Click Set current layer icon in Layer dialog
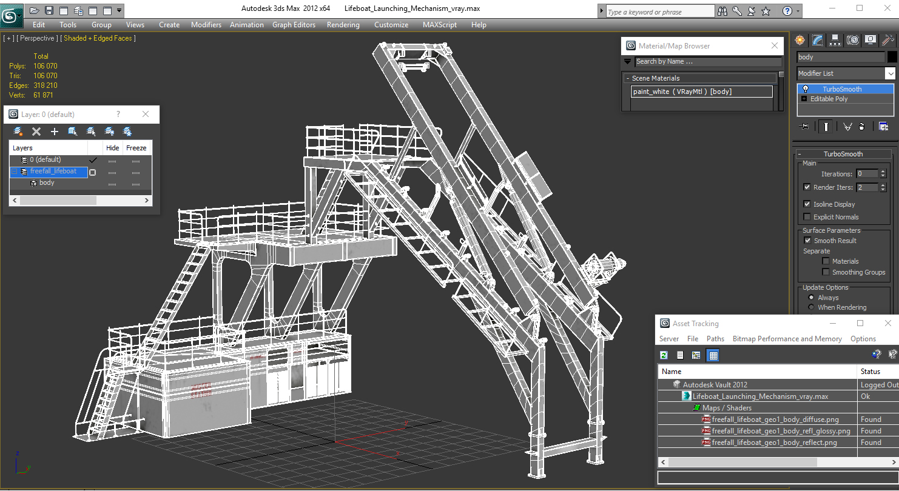This screenshot has width=899, height=491. (91, 132)
